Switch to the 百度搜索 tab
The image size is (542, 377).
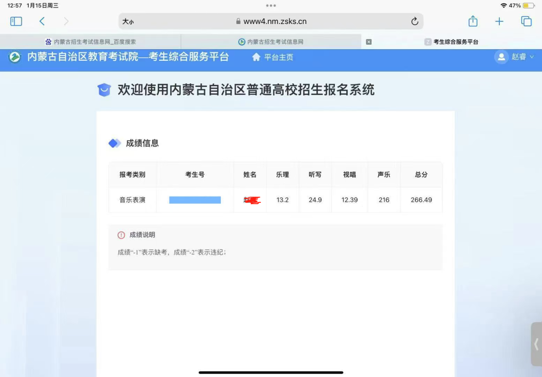coord(90,42)
